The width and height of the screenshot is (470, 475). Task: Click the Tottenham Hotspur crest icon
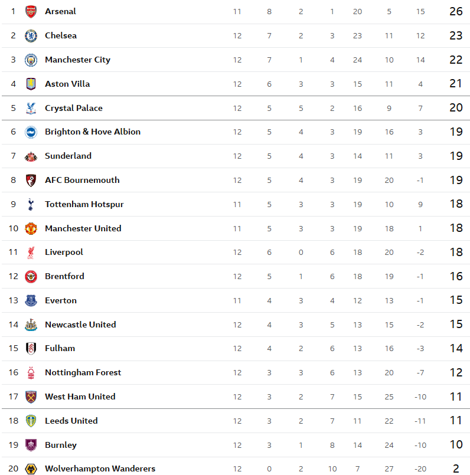click(31, 204)
